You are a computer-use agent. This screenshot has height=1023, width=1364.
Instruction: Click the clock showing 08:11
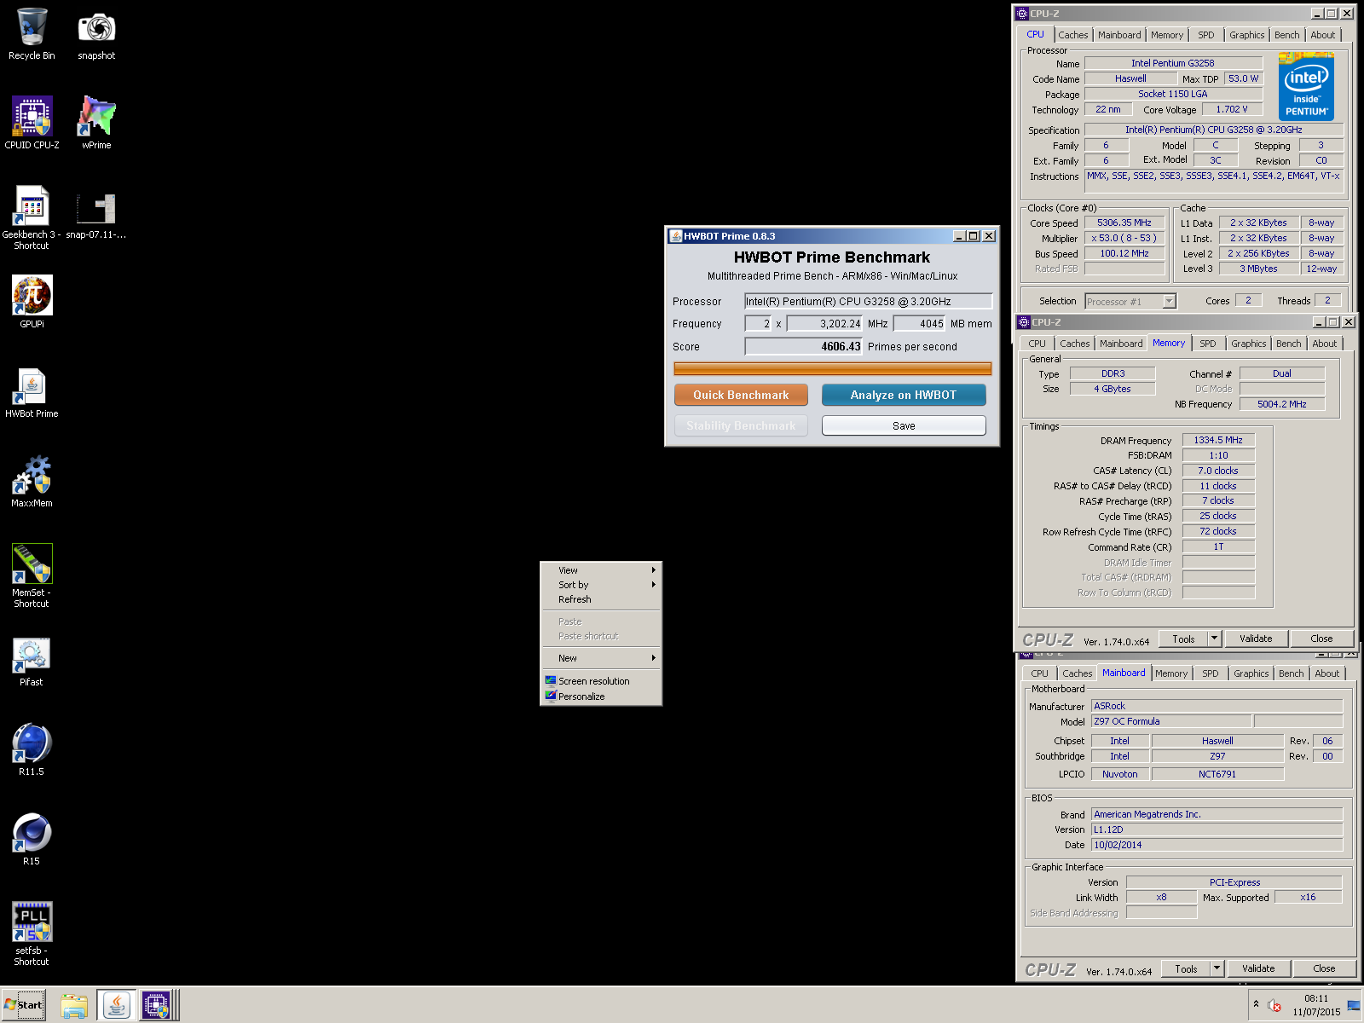point(1315,998)
